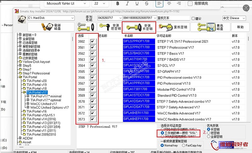Select the short key priority radio button
The height and width of the screenshot is (153, 252).
pyautogui.click(x=209, y=133)
